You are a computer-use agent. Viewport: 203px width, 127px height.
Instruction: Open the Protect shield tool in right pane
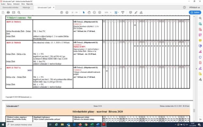coord(200,57)
